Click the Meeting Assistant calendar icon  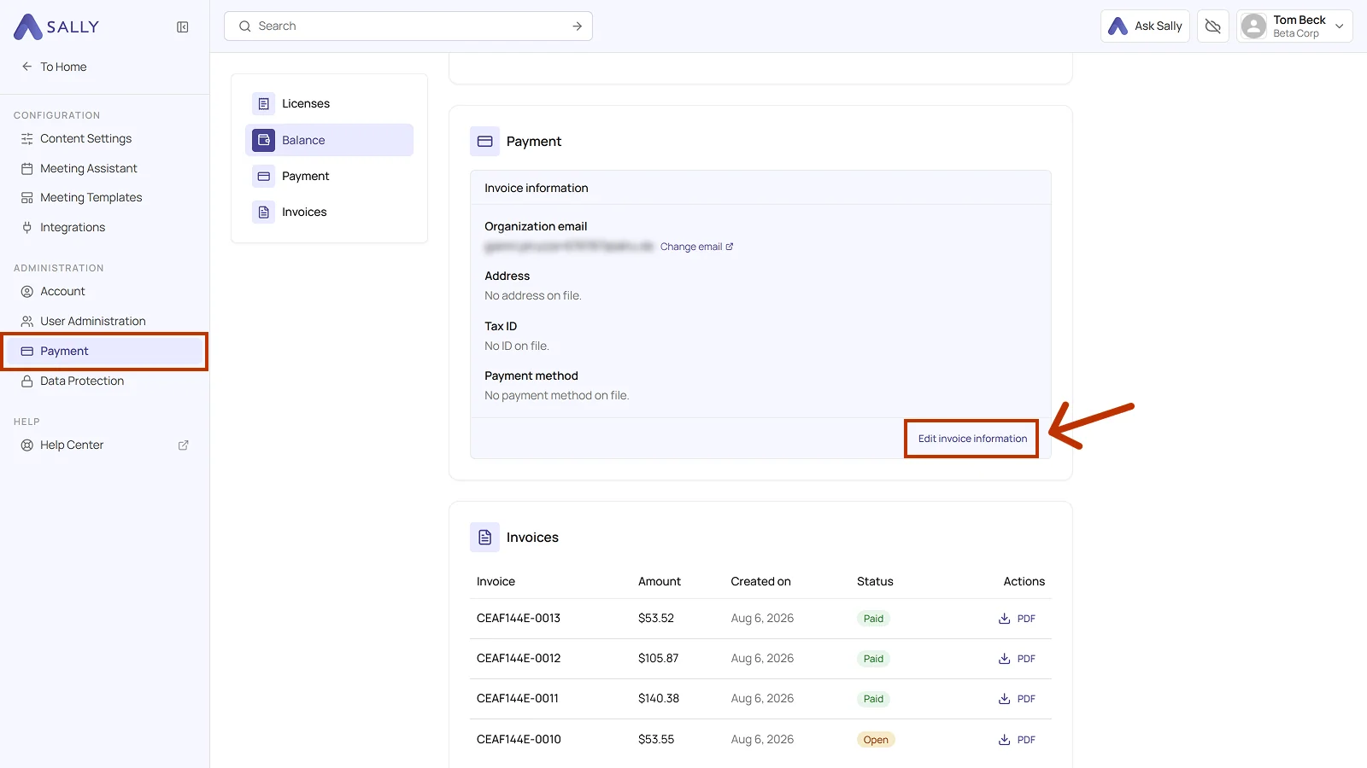click(27, 169)
